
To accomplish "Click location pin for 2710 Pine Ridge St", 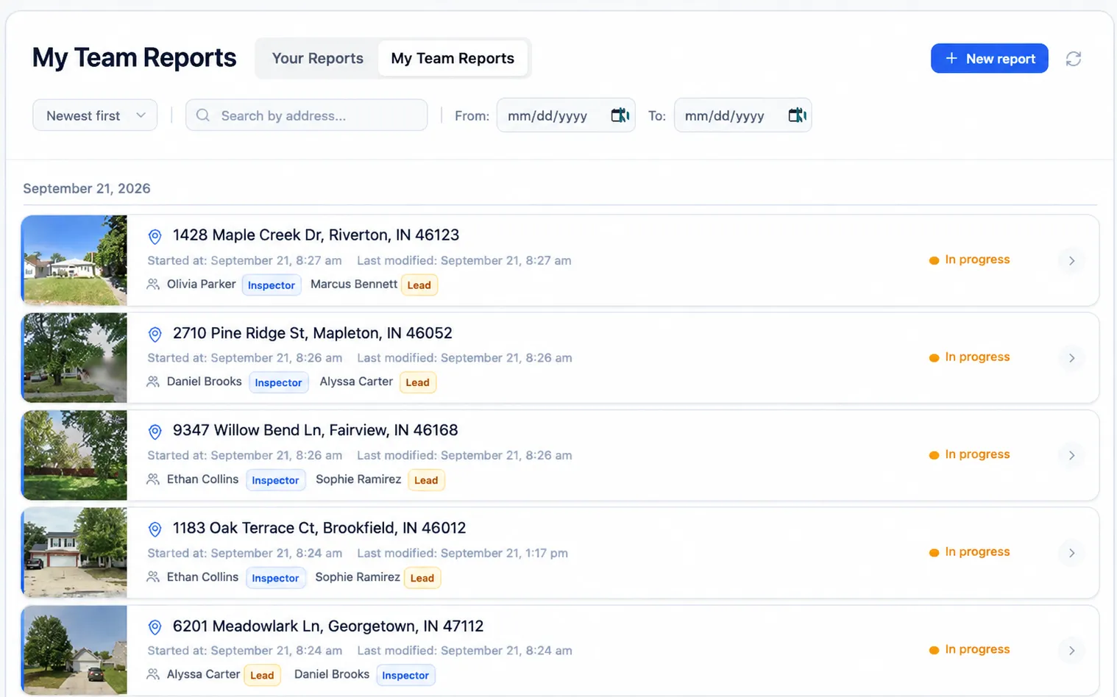I will click(155, 334).
